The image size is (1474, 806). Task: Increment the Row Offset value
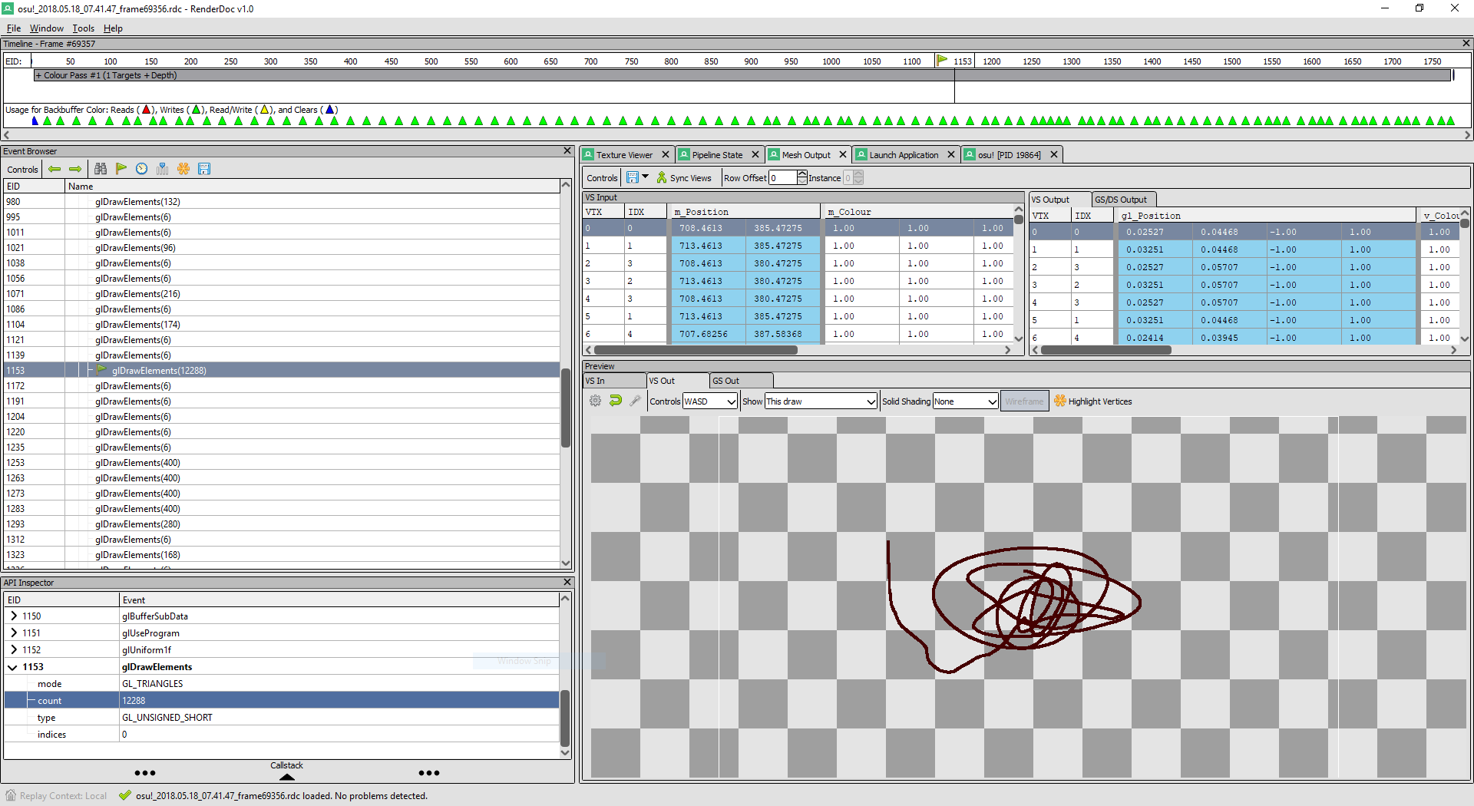(x=802, y=174)
